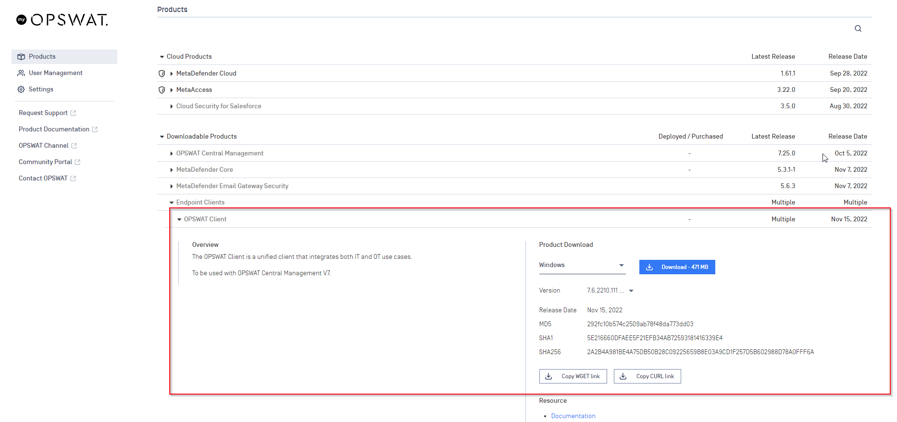Click the Aug 30, 2022 release date

(848, 106)
